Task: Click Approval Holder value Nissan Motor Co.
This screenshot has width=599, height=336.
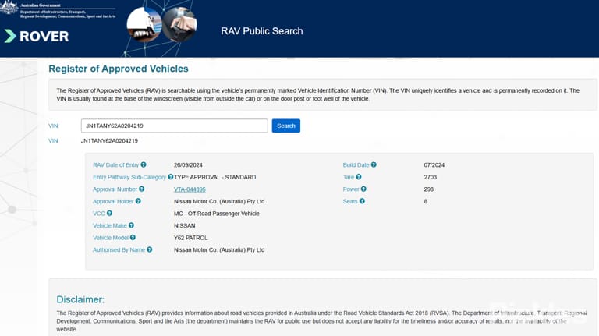Action: pyautogui.click(x=219, y=202)
